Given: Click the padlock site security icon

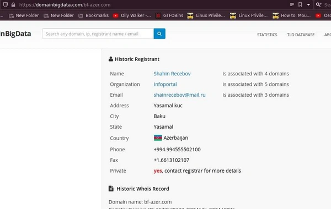Looking at the screenshot, I should click(13, 4).
